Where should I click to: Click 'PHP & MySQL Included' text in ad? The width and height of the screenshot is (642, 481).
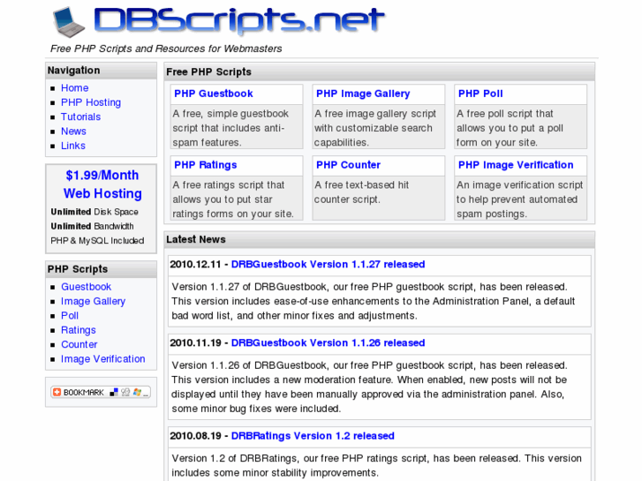pos(97,241)
